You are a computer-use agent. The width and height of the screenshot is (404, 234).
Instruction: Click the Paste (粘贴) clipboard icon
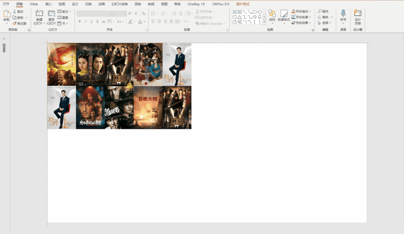point(6,13)
